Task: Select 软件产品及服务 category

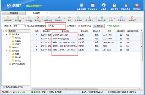Action: [18, 64]
